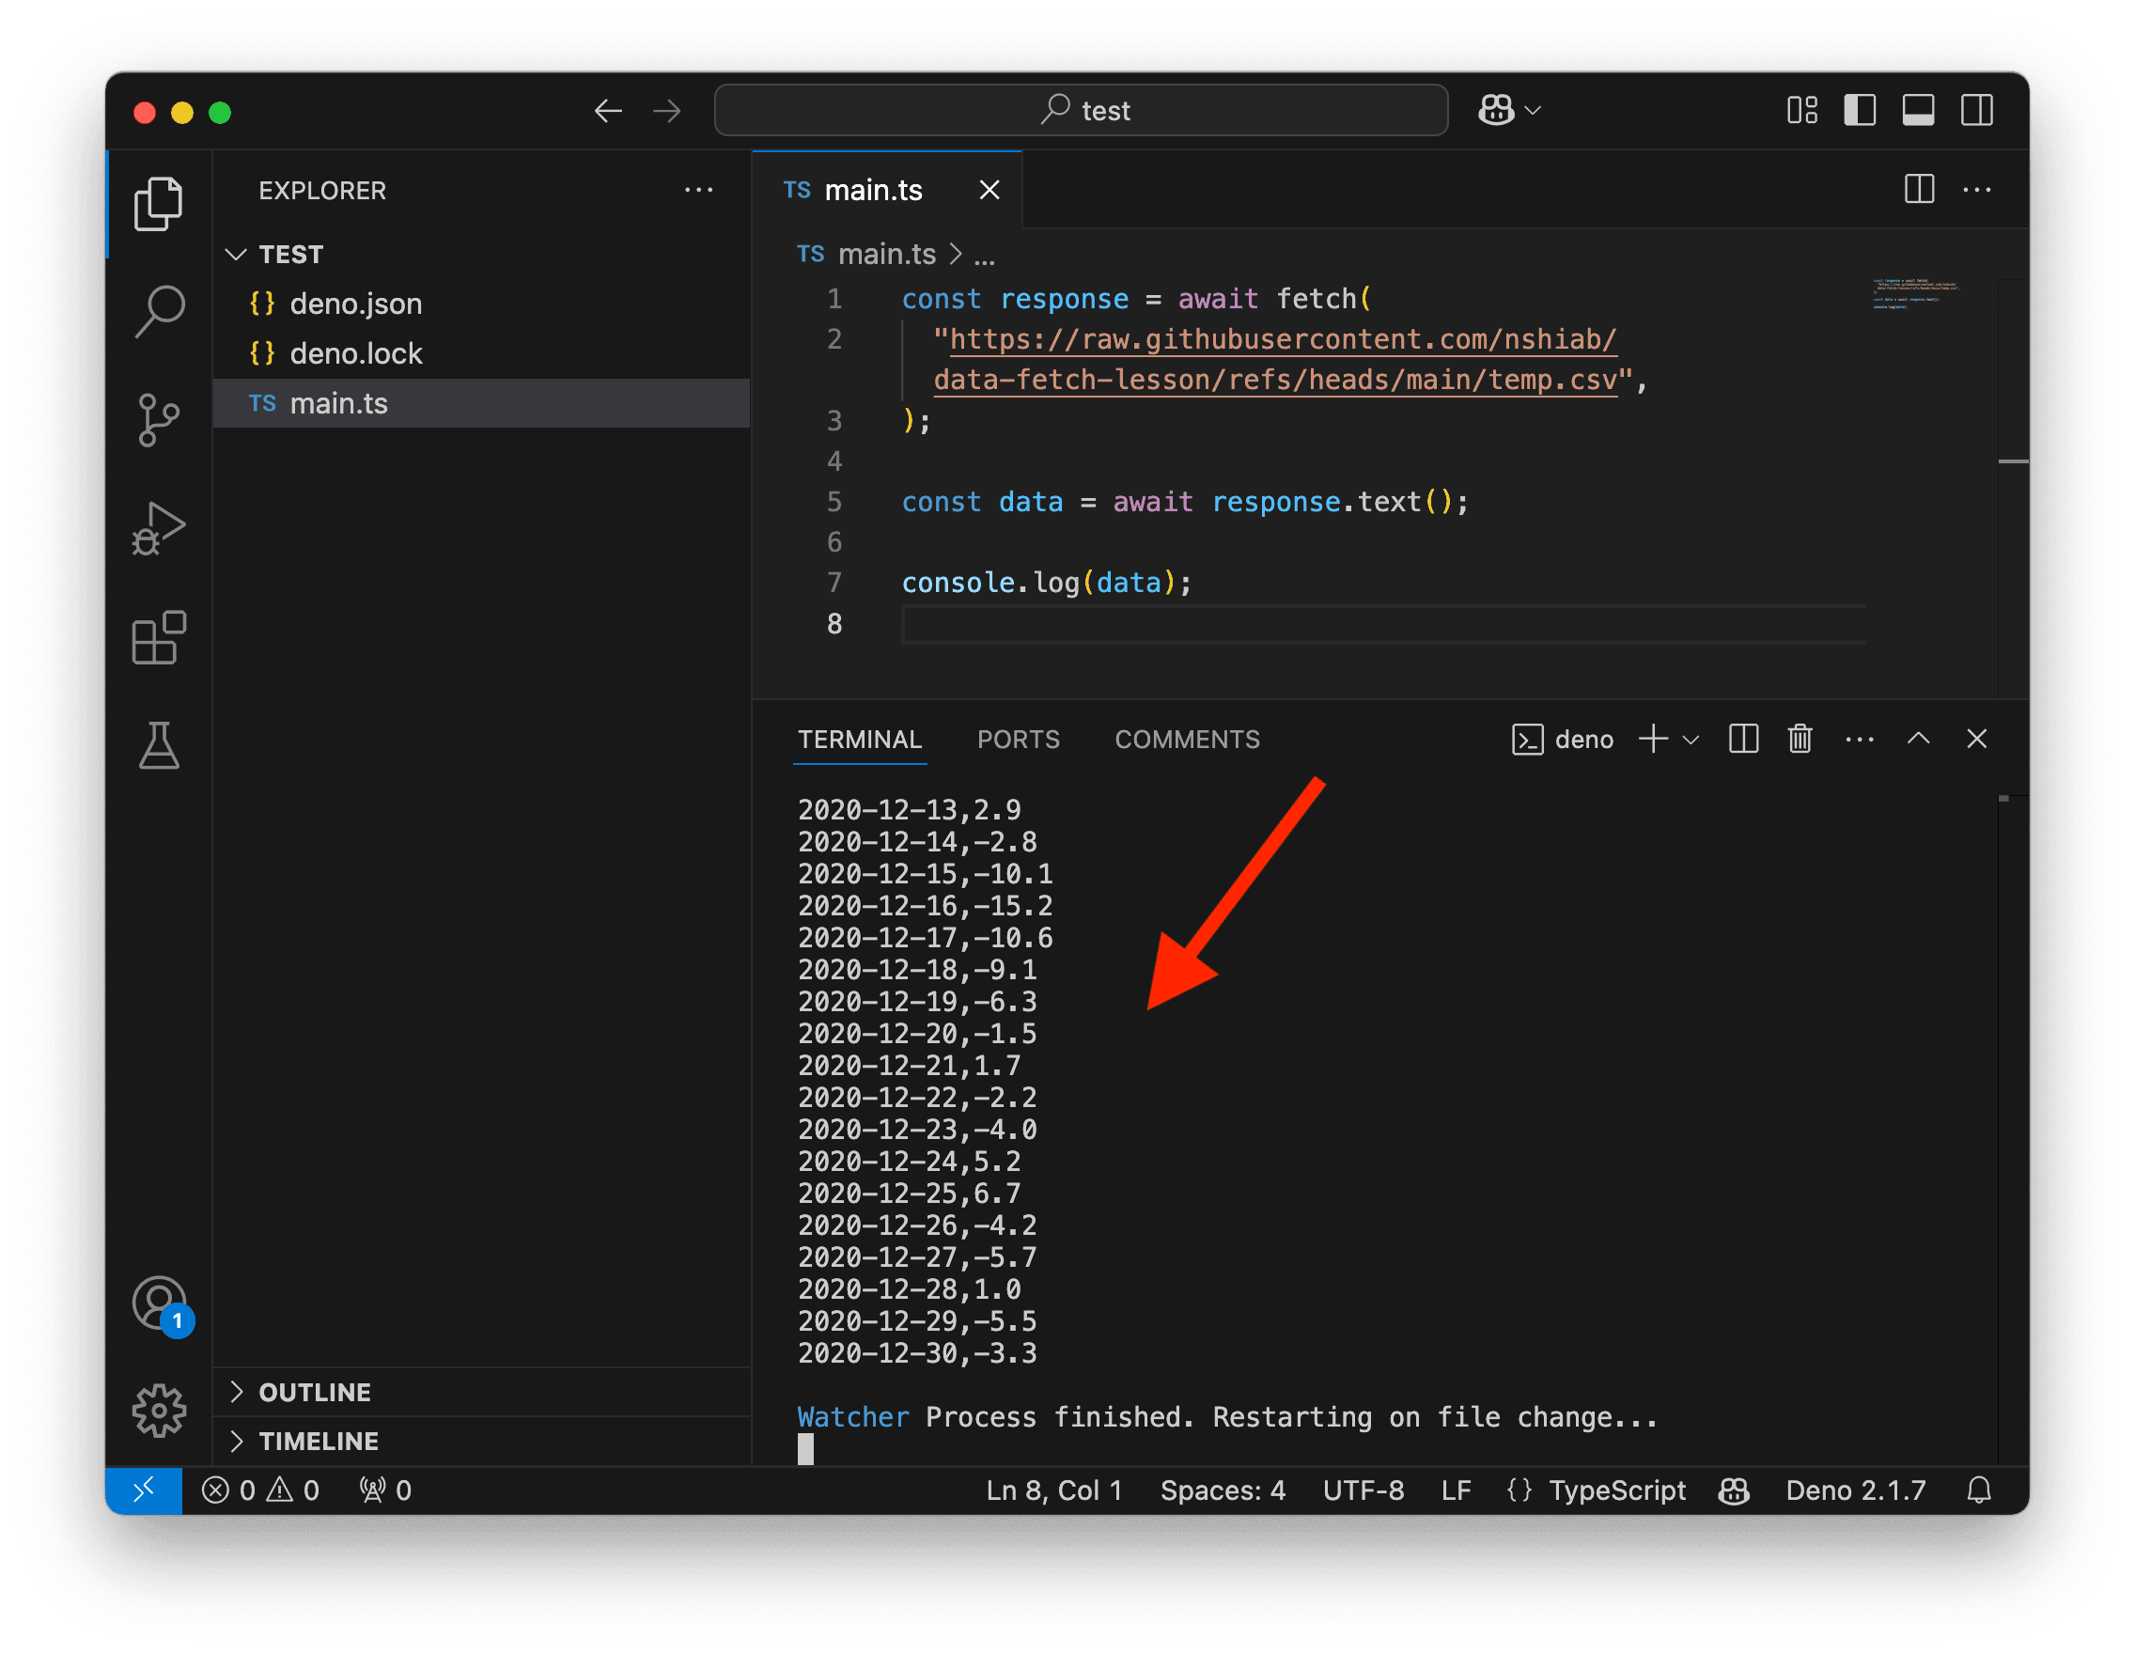Expand the OUTLINE section
The width and height of the screenshot is (2135, 1654).
[481, 1392]
